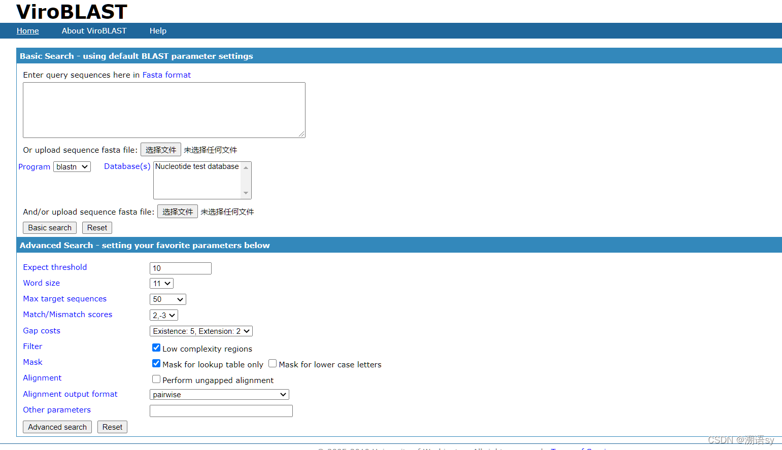Open the Program blastn dropdown
Image resolution: width=782 pixels, height=450 pixels.
coord(72,167)
